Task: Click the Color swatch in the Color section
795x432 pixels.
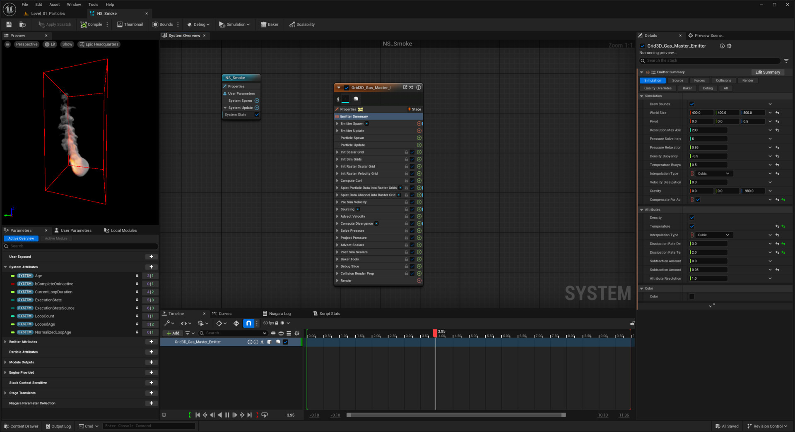Action: coord(691,296)
